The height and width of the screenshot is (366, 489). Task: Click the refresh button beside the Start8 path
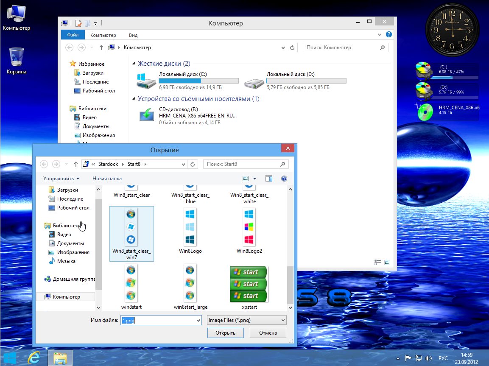(193, 164)
